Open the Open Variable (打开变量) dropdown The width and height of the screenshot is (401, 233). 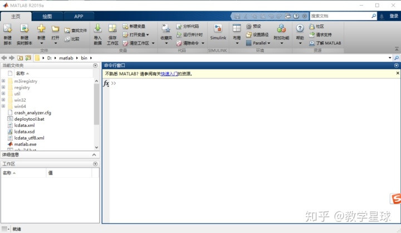click(148, 34)
